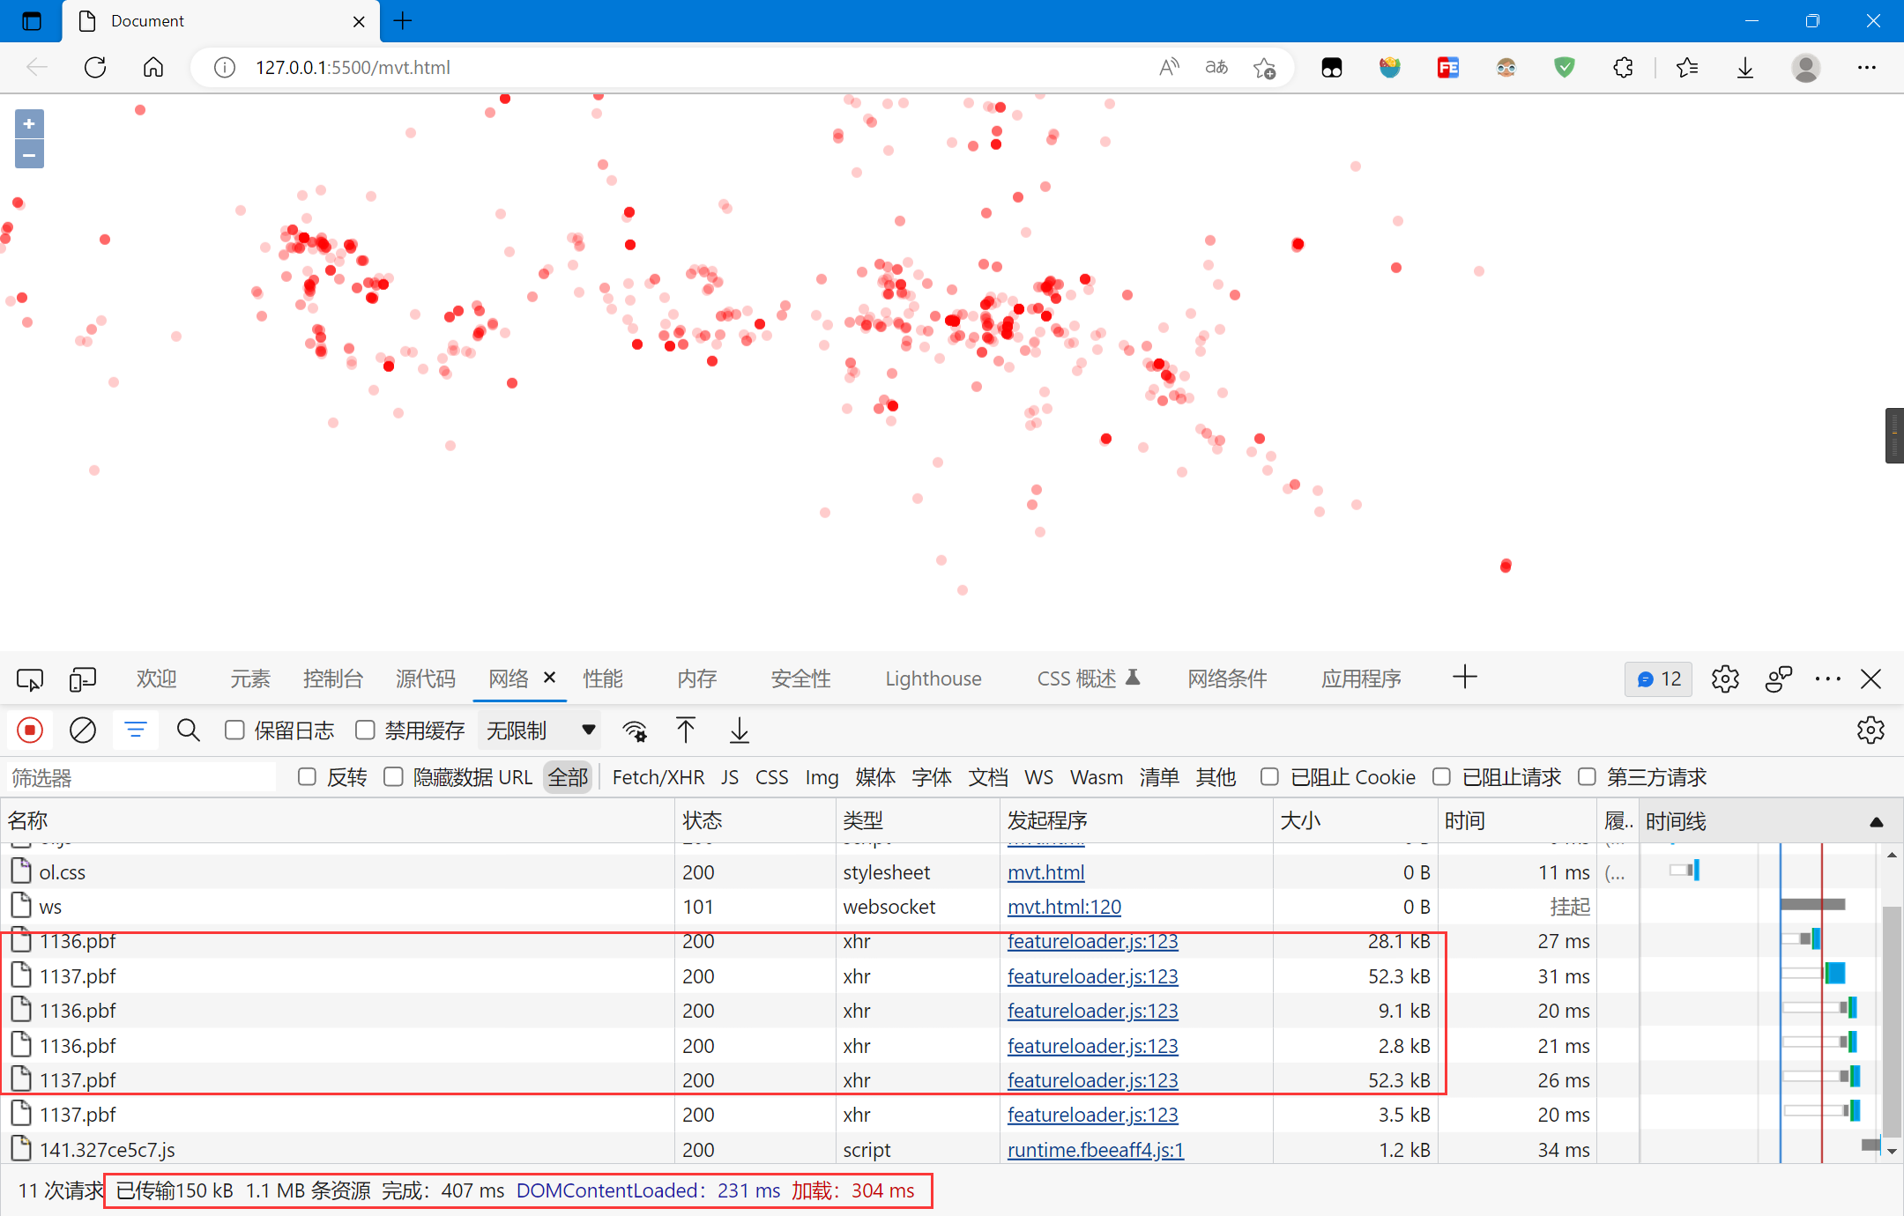
Task: Zoom out of the map with minus button
Action: pos(29,155)
